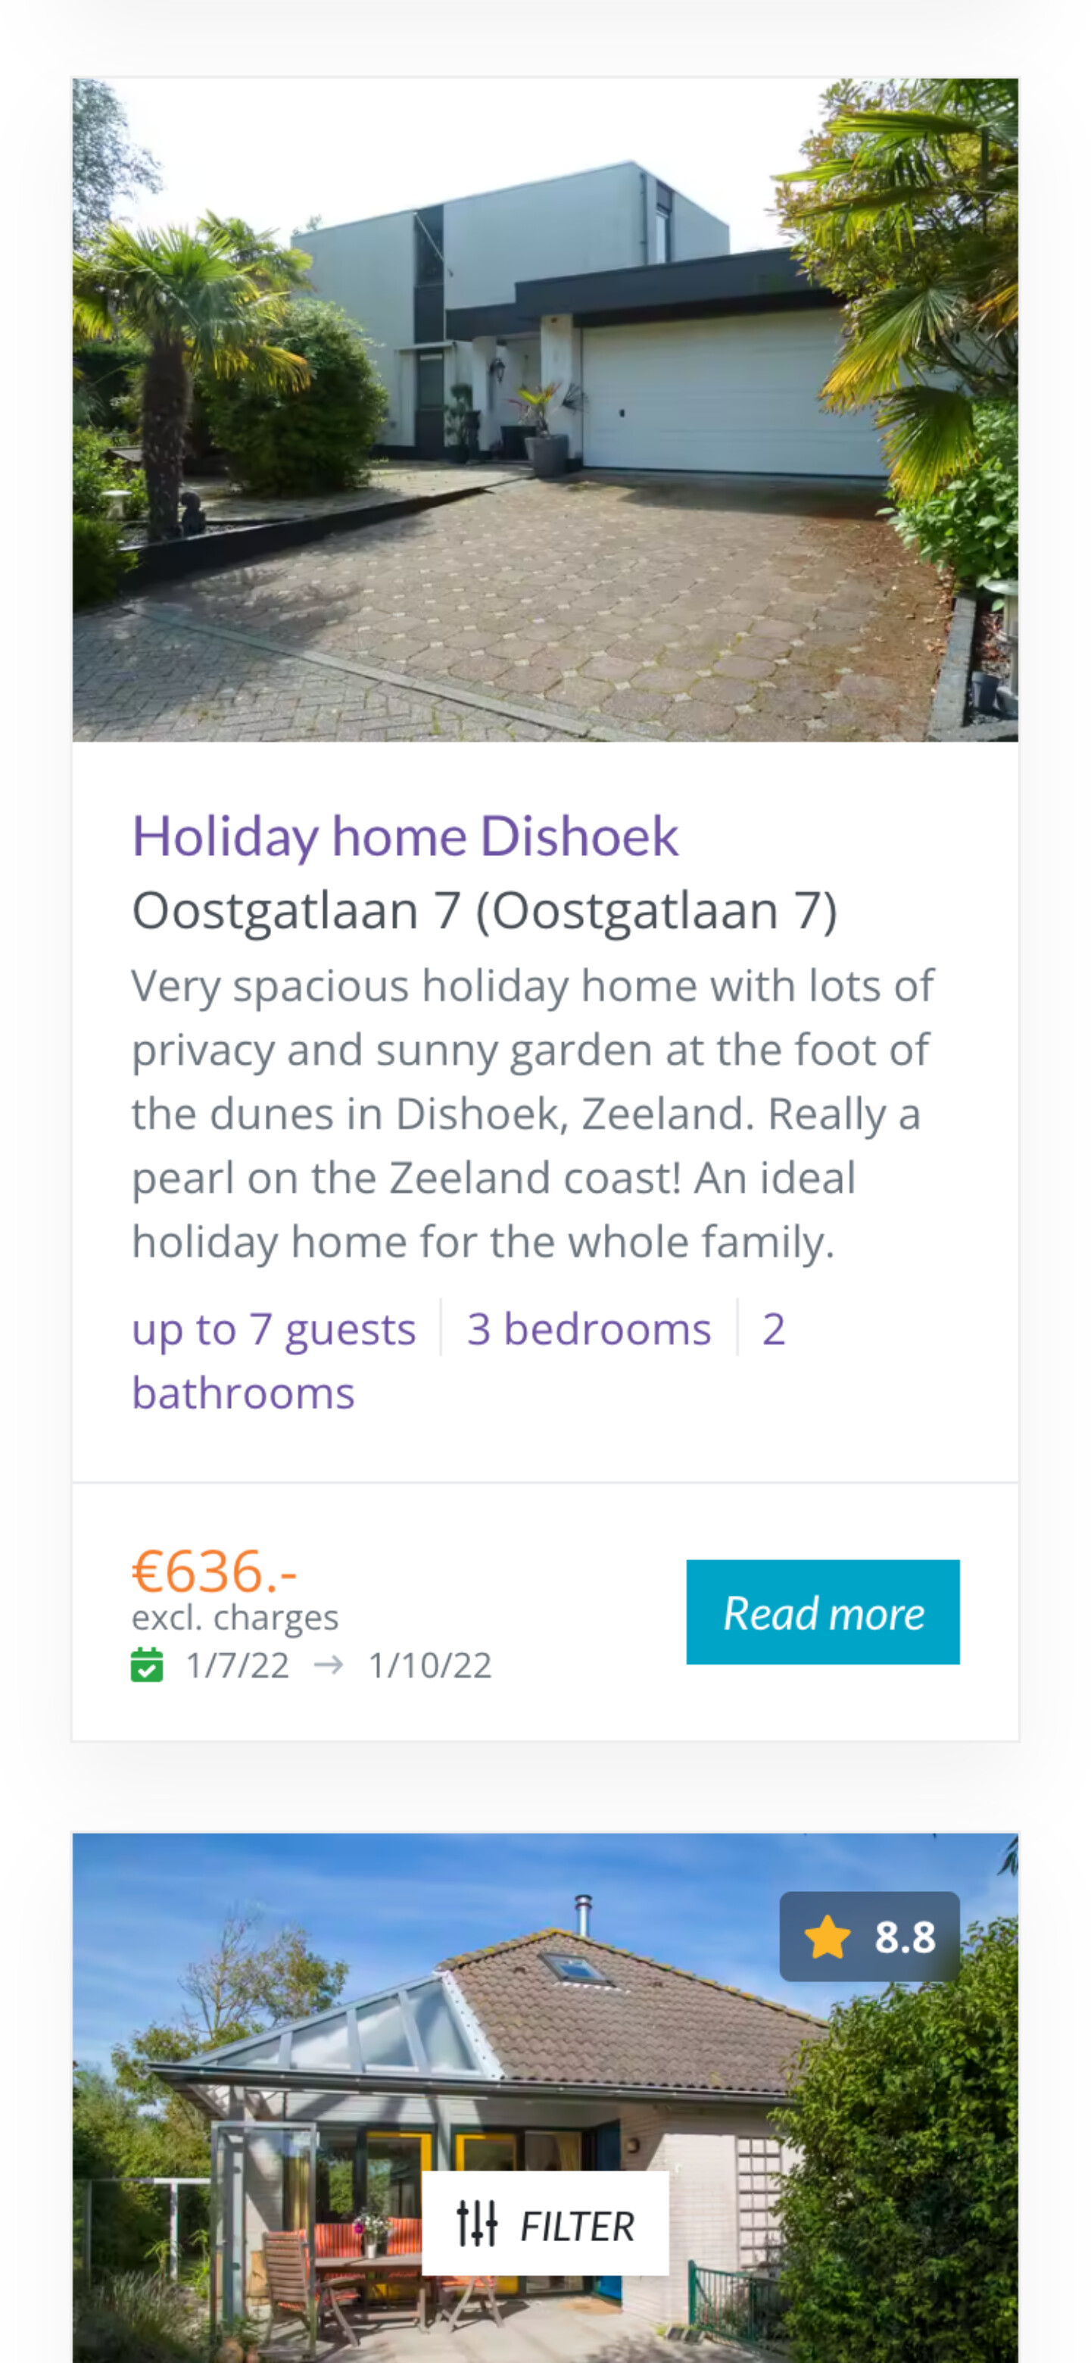Open the FILTER button label
This screenshot has height=2363, width=1091.
pos(577,2225)
